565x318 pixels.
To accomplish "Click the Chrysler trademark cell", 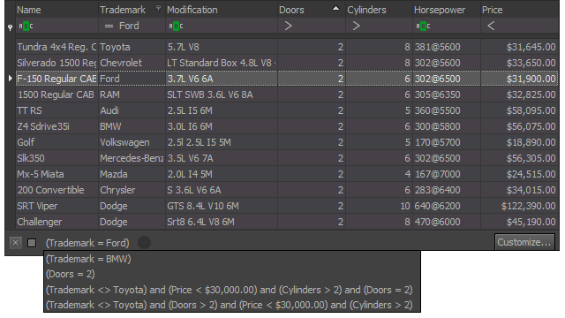I will [132, 190].
